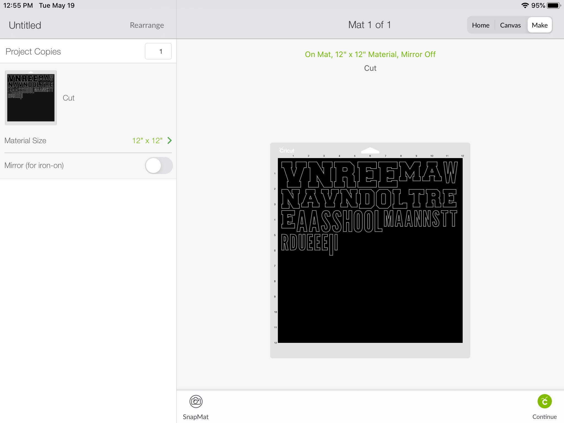This screenshot has width=564, height=423.
Task: Click Make button to proceed
Action: tap(539, 25)
